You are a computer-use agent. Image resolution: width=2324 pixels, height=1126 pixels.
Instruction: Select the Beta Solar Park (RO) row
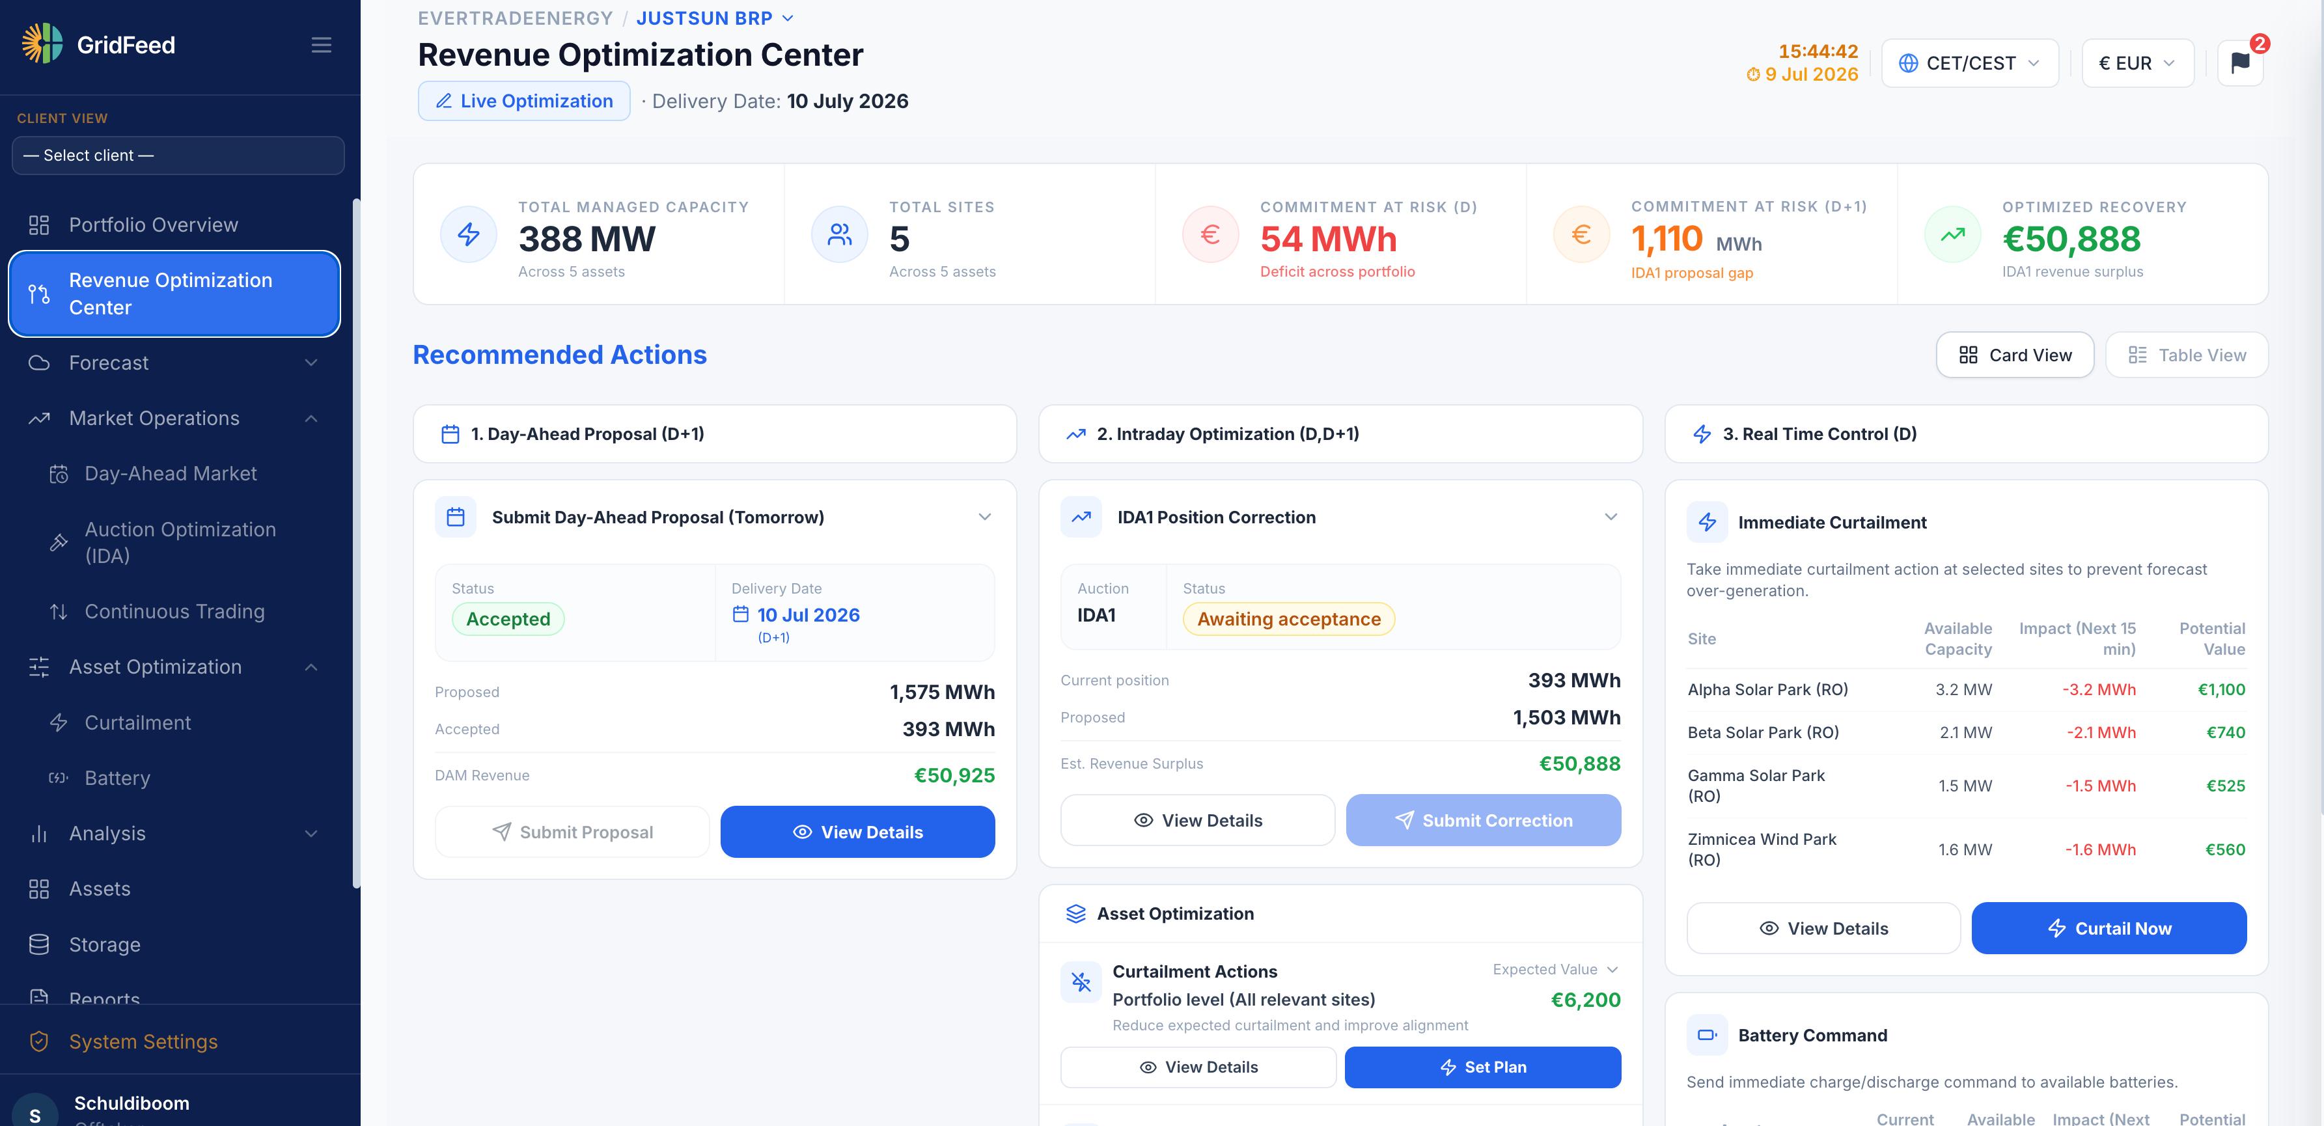1966,733
